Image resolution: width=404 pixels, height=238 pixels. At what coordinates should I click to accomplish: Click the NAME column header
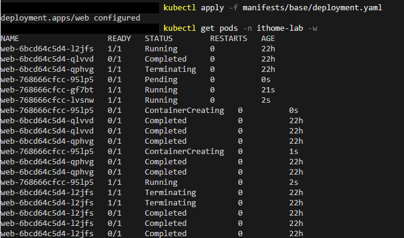click(x=10, y=39)
